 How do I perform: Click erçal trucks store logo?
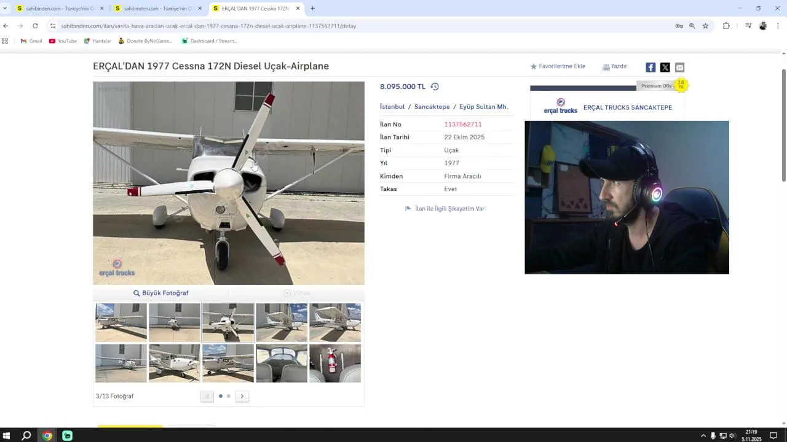560,106
